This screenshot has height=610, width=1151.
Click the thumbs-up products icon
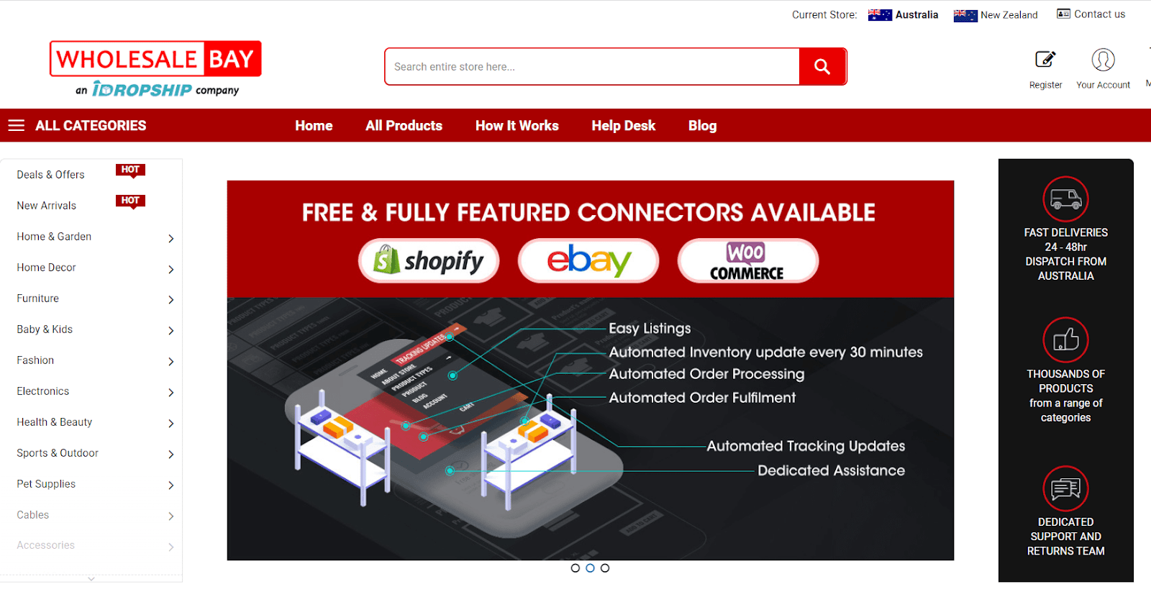pyautogui.click(x=1065, y=340)
